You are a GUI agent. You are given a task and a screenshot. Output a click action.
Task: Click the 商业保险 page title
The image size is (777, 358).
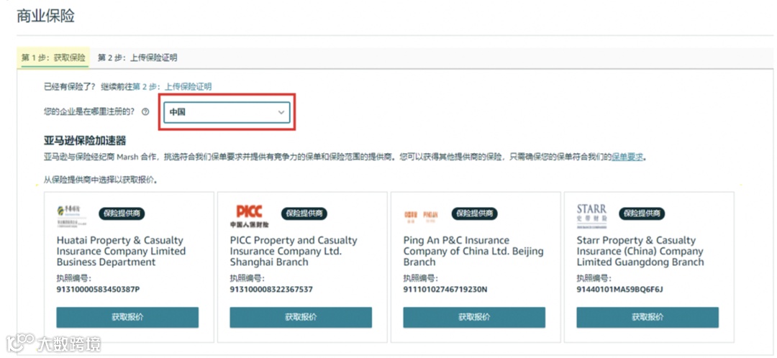coord(45,16)
